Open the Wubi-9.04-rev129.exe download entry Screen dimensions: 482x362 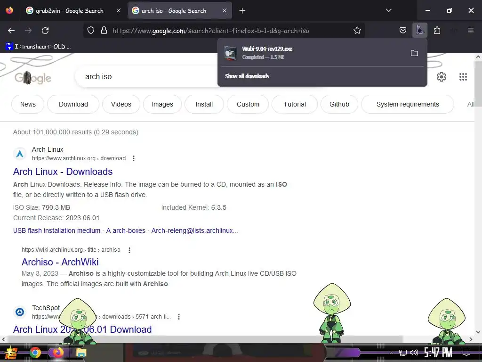313,53
